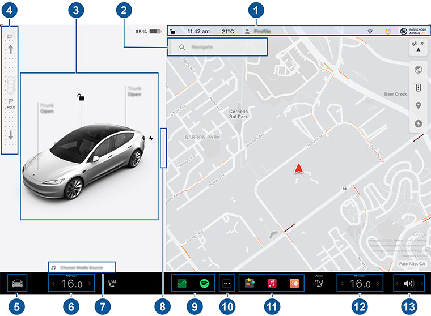Open the Toybox app icon
This screenshot has width=431, height=316.
250,283
